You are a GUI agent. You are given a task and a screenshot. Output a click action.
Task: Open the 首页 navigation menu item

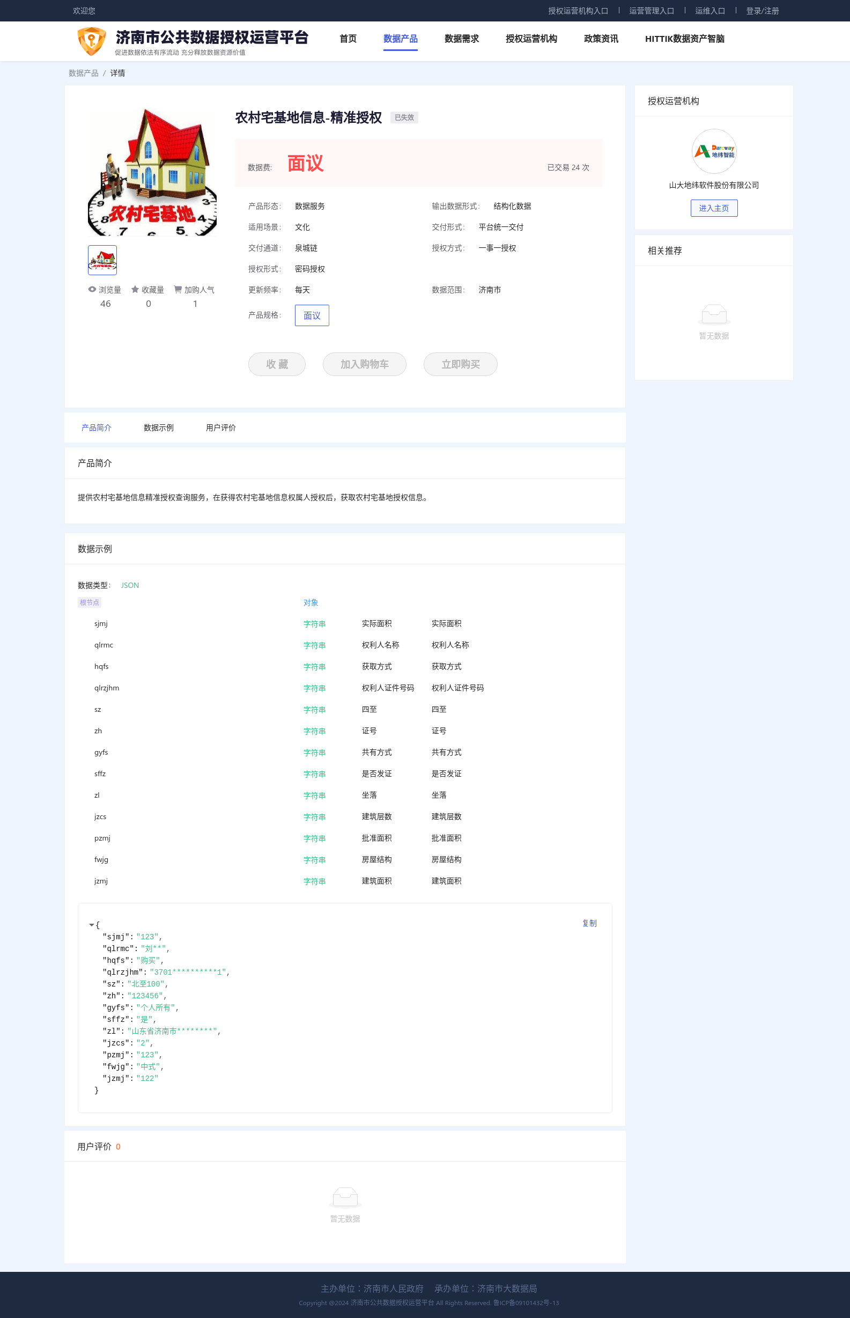pyautogui.click(x=348, y=39)
